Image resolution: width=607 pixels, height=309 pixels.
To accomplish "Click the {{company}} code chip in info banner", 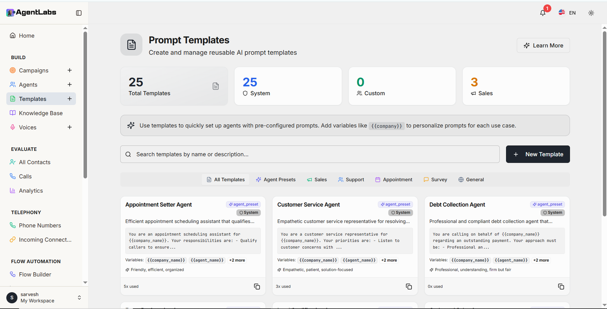I will pyautogui.click(x=387, y=126).
